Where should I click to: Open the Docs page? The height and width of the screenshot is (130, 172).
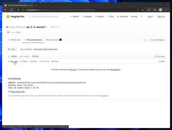pyautogui.click(x=110, y=17)
